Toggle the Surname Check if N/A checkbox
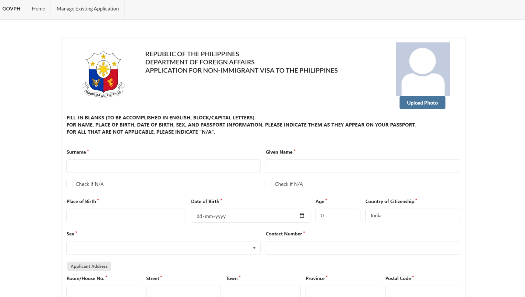 (x=69, y=184)
